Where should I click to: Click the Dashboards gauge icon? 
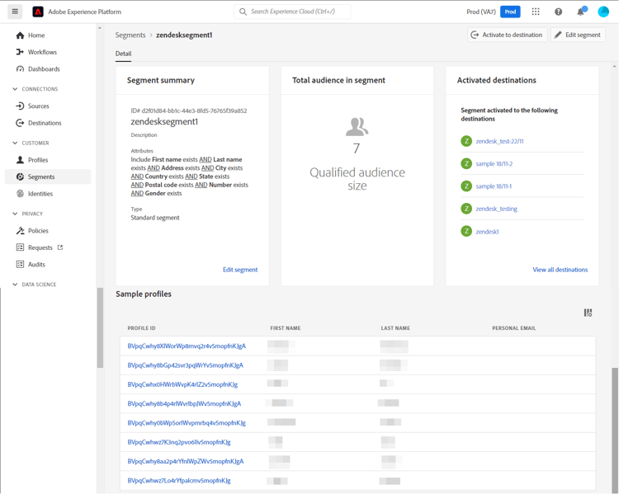[20, 69]
